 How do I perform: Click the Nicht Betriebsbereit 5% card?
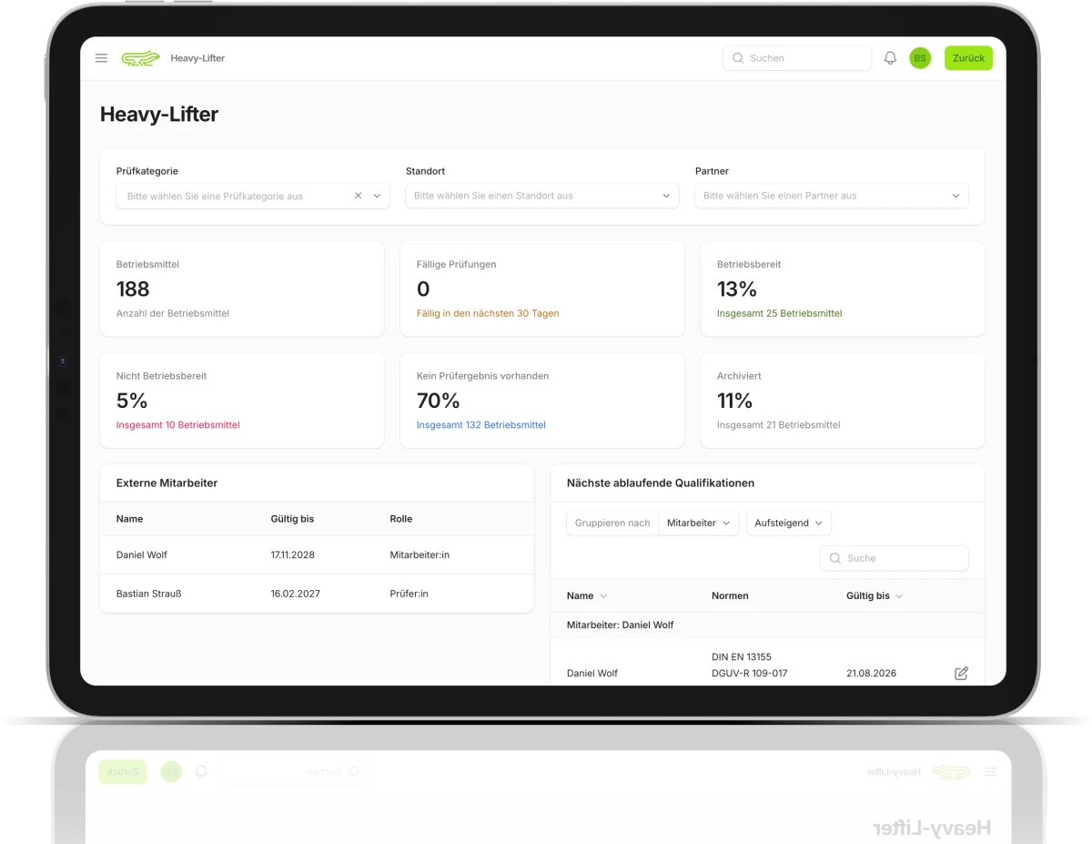(x=242, y=401)
